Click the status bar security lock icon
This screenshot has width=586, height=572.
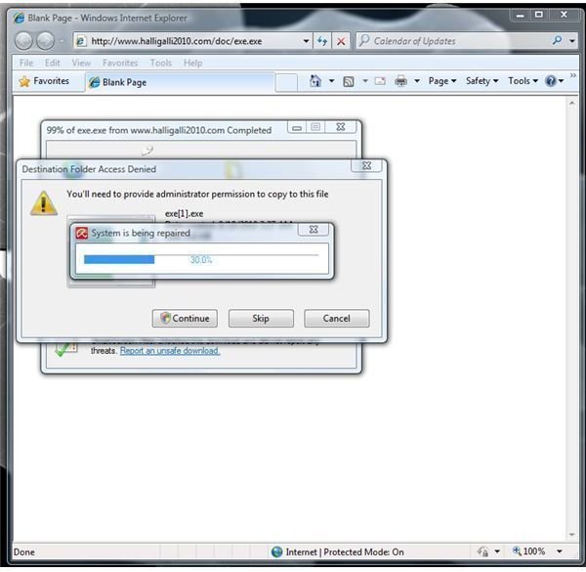482,551
